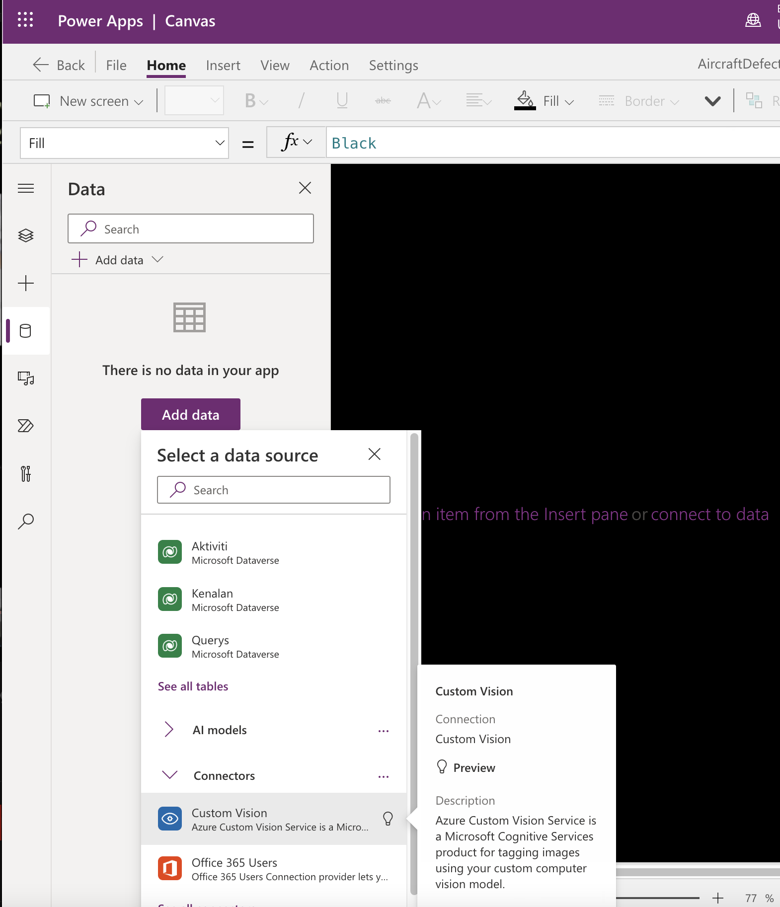Viewport: 780px width, 907px height.
Task: Expand more toolbar options chevron
Action: [712, 101]
